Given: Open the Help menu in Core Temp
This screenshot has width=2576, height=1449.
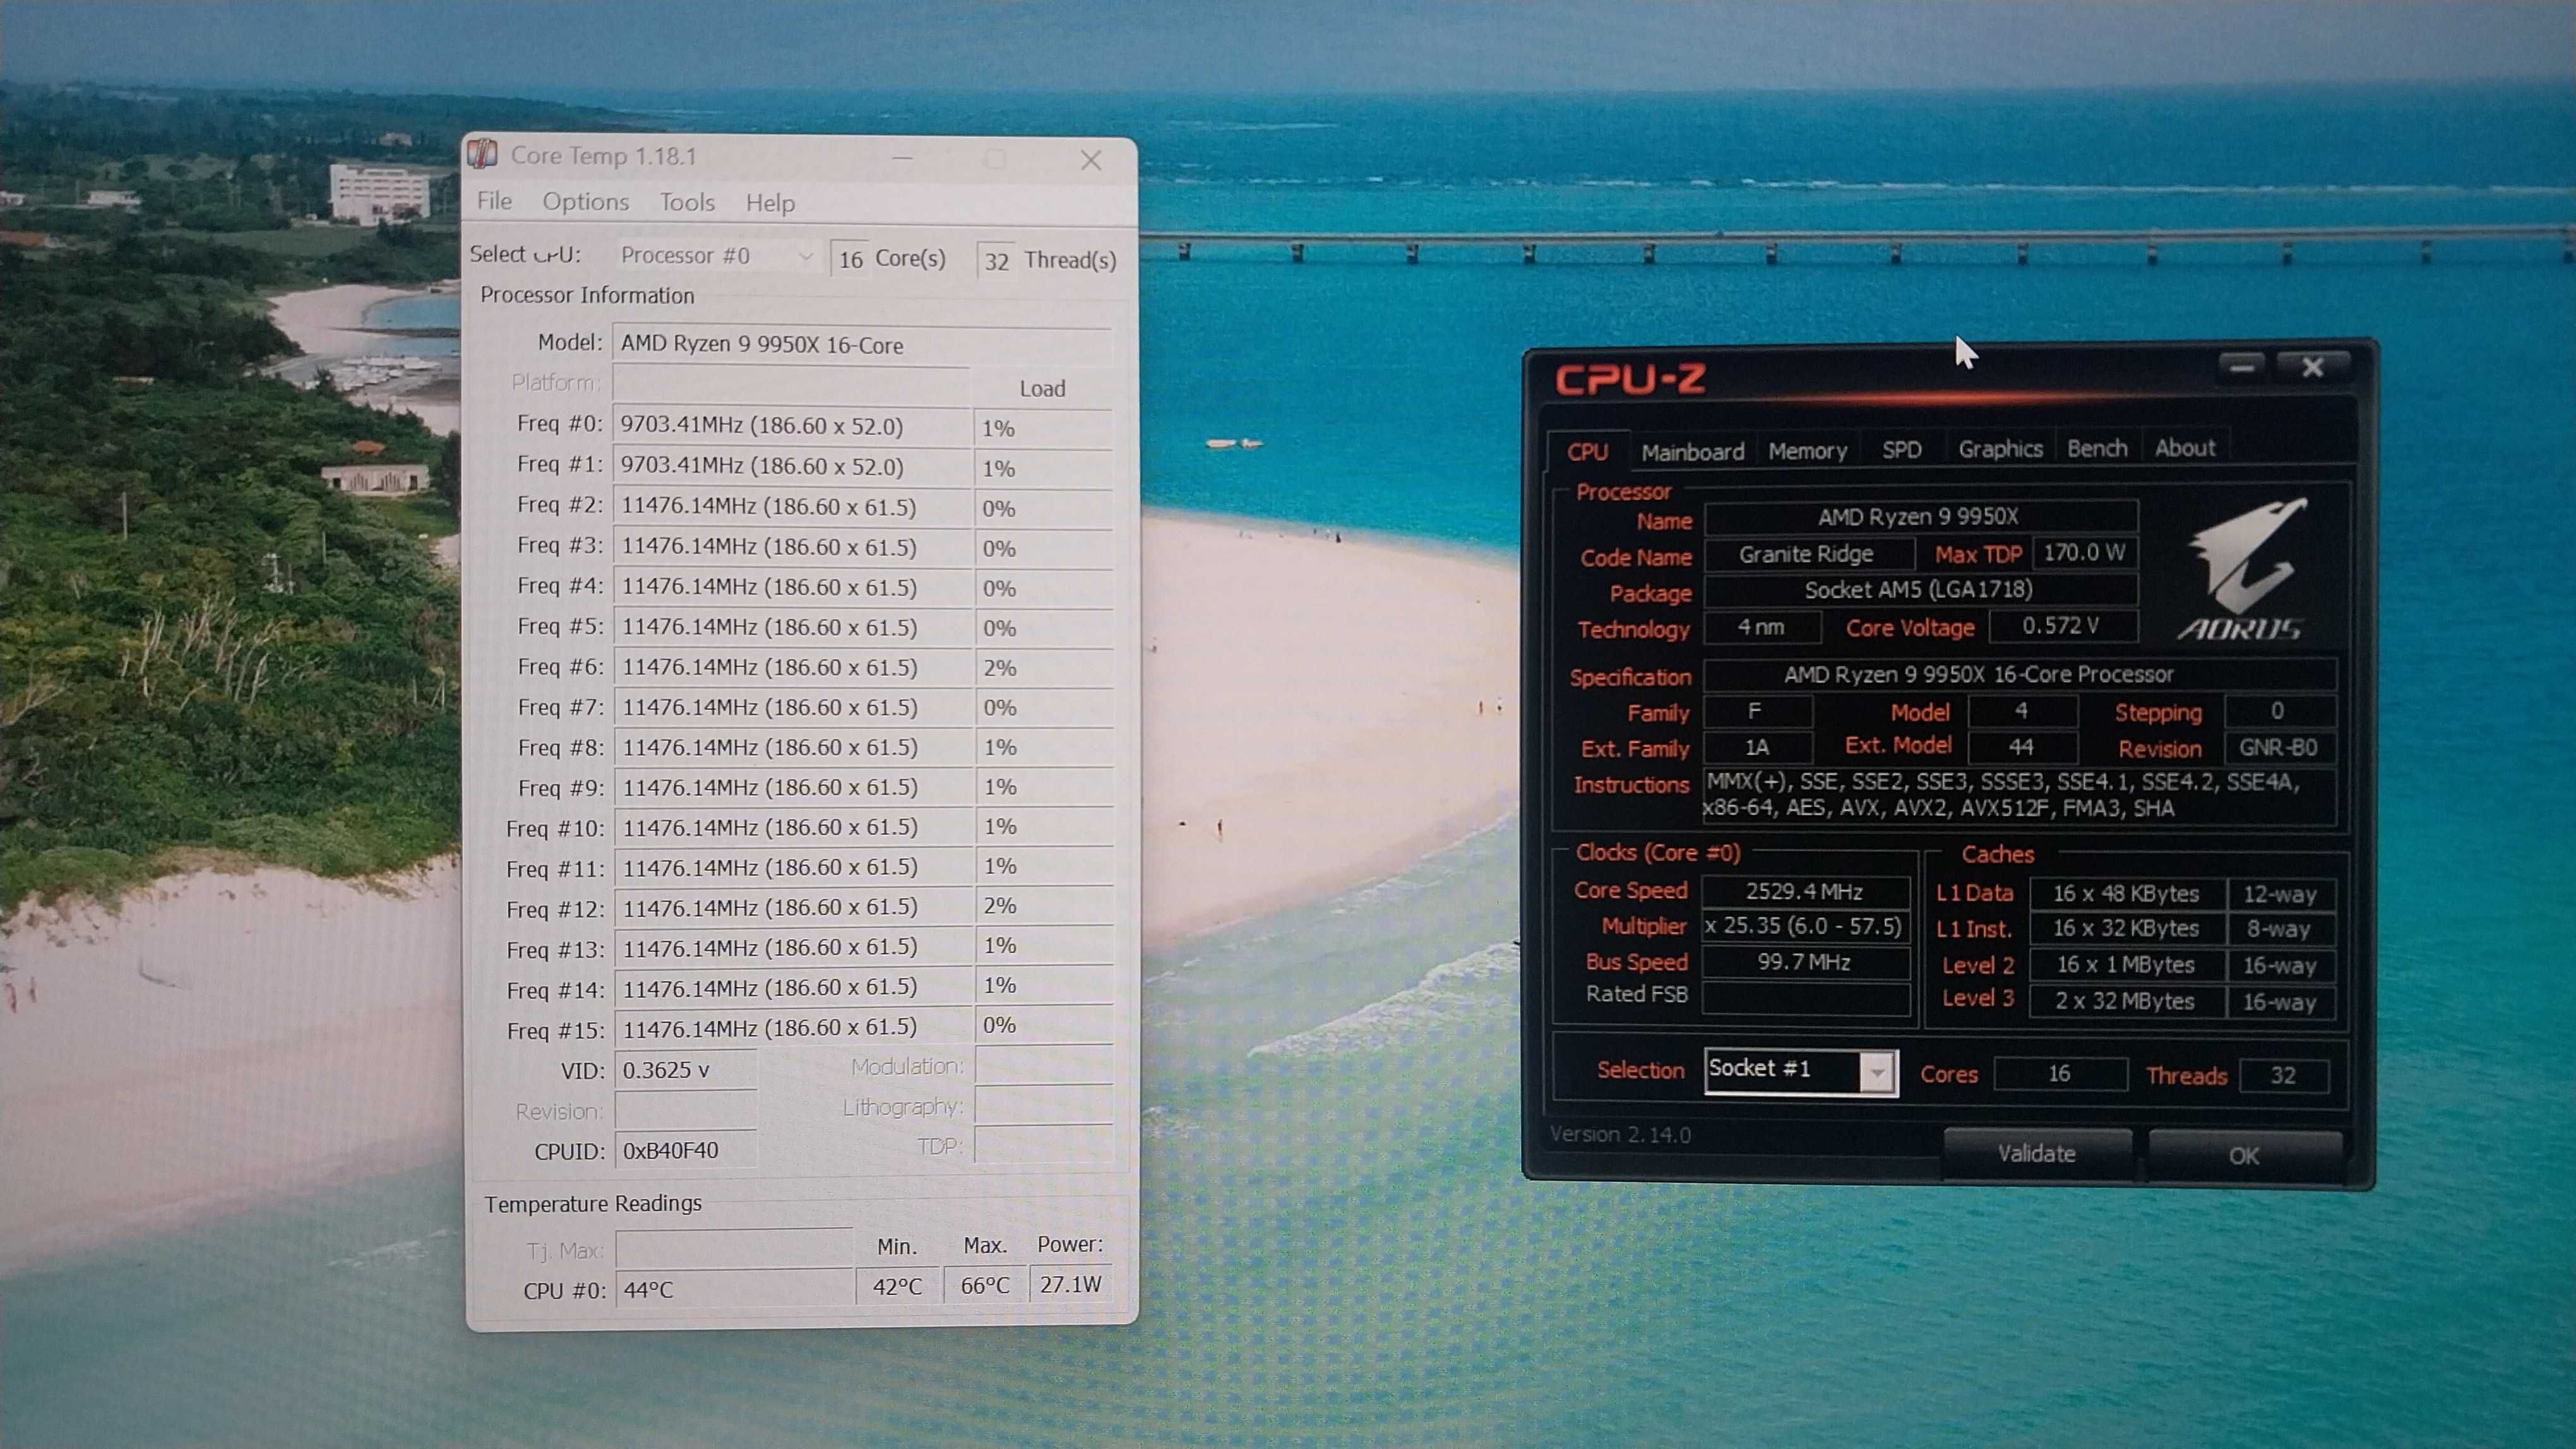Looking at the screenshot, I should coord(770,203).
